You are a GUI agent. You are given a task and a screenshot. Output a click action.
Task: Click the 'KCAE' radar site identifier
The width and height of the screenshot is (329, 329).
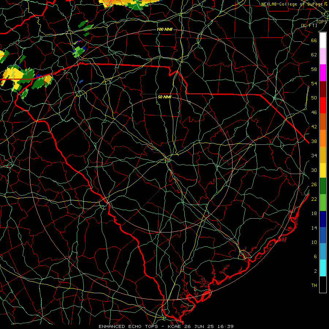tap(174, 326)
